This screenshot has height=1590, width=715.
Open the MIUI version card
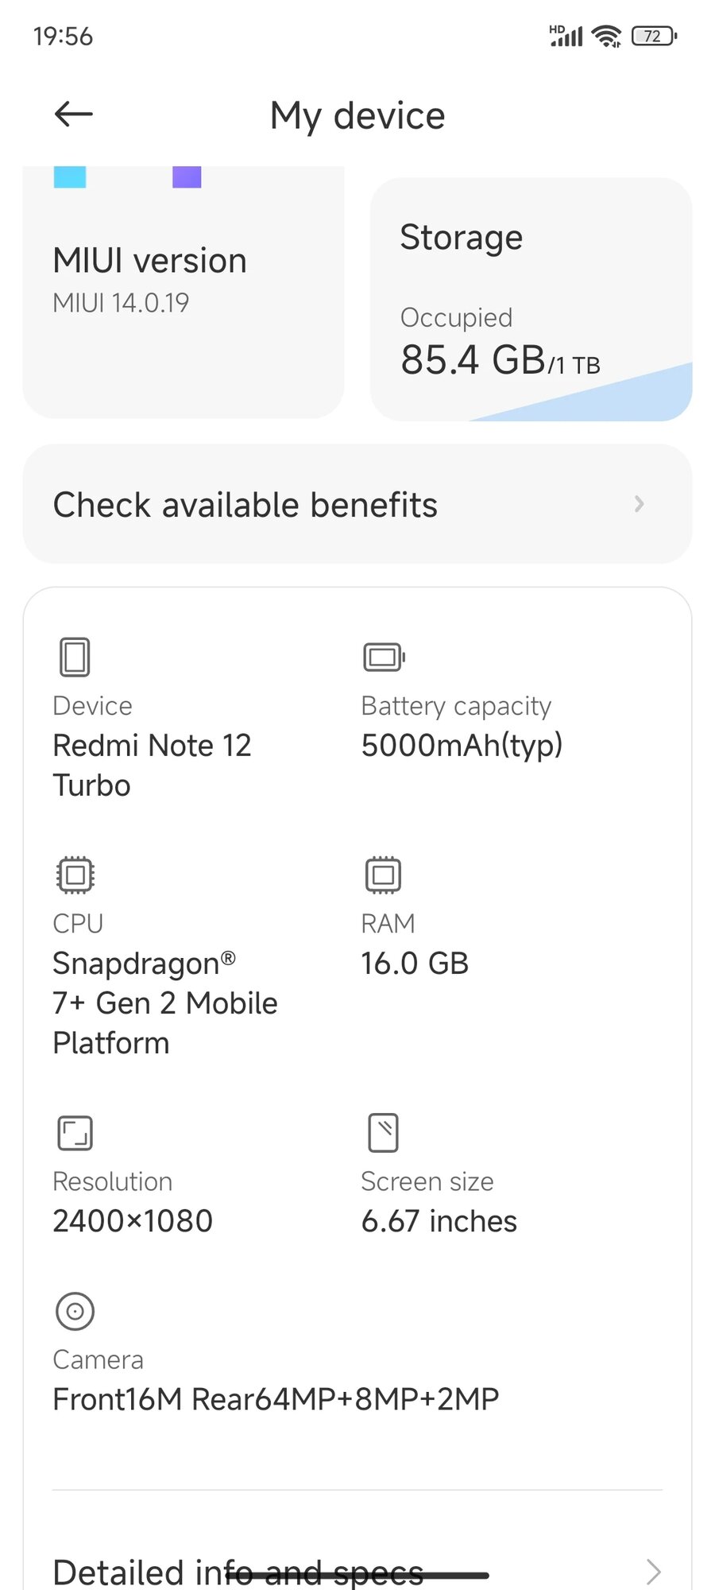click(x=183, y=294)
